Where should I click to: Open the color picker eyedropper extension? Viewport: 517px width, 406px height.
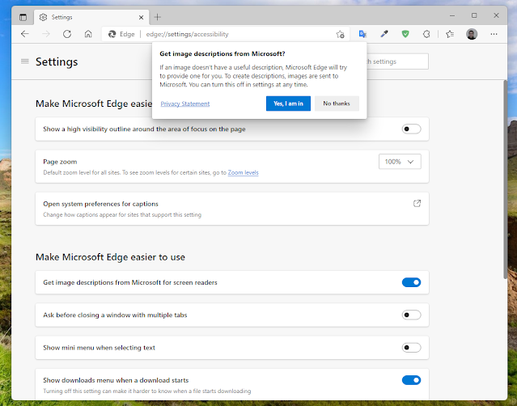[x=384, y=34]
